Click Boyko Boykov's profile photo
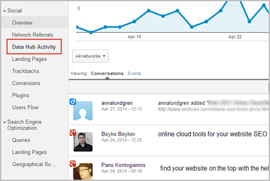This screenshot has height=181, width=270. click(83, 142)
